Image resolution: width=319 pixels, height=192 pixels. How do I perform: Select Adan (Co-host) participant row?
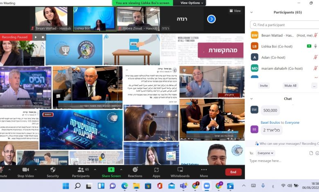point(284,57)
